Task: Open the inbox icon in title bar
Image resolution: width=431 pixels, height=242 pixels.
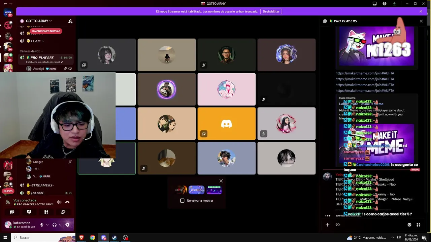Action: (374, 3)
